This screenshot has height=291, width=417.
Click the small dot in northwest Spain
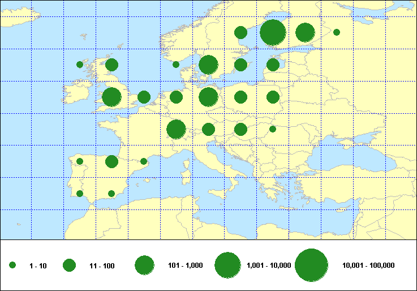[x=80, y=161]
